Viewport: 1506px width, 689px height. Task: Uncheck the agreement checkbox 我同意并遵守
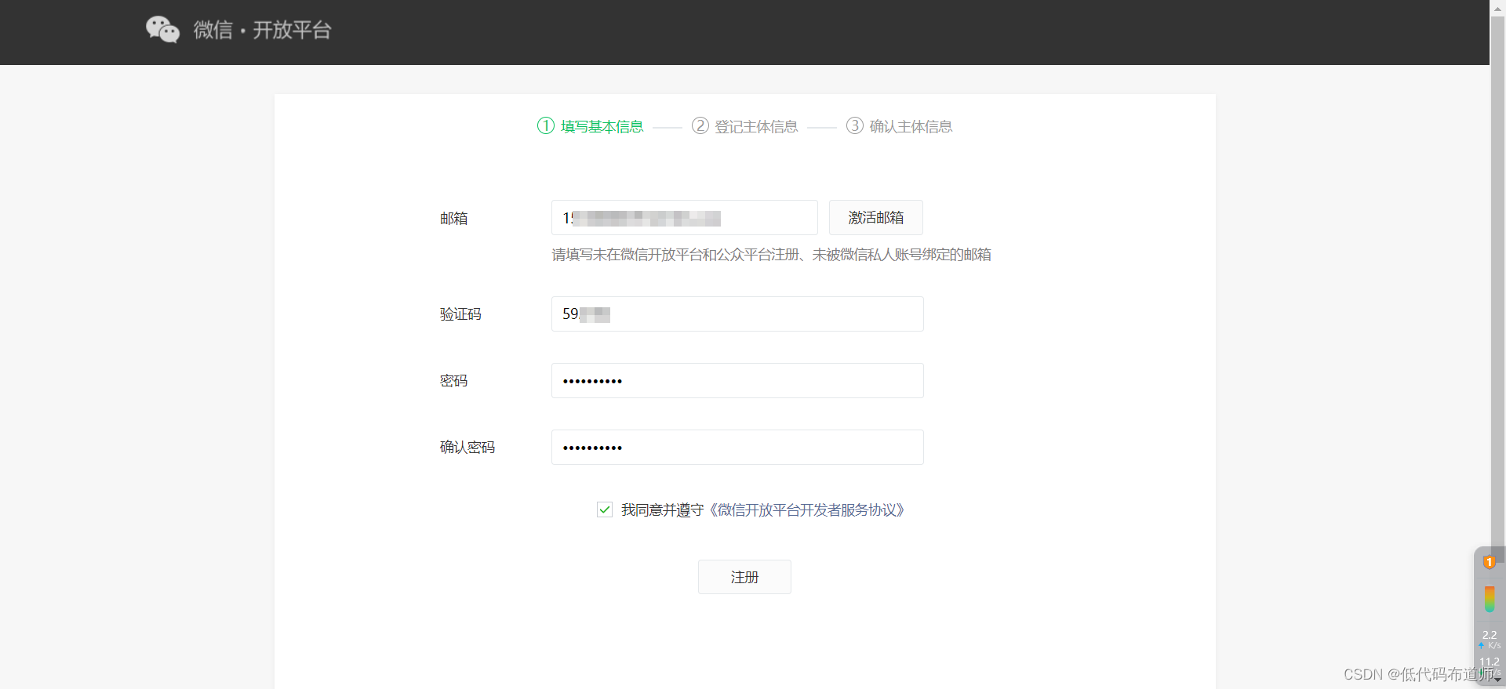click(605, 509)
